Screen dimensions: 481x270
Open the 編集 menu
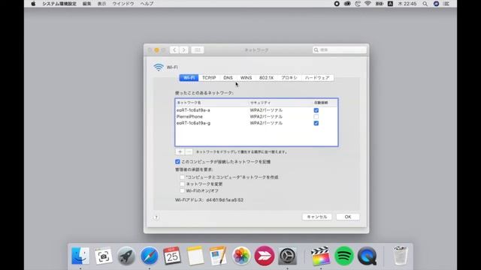[87, 4]
